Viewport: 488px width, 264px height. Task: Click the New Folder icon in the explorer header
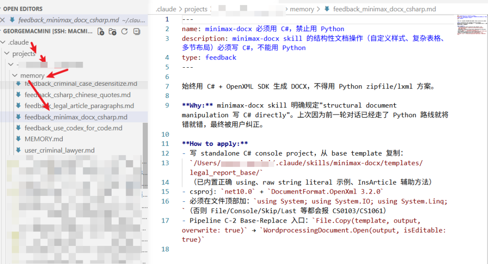point(113,32)
